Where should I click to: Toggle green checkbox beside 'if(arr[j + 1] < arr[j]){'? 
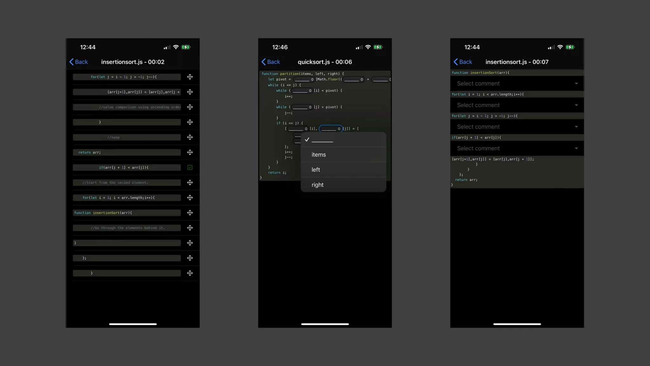[190, 167]
